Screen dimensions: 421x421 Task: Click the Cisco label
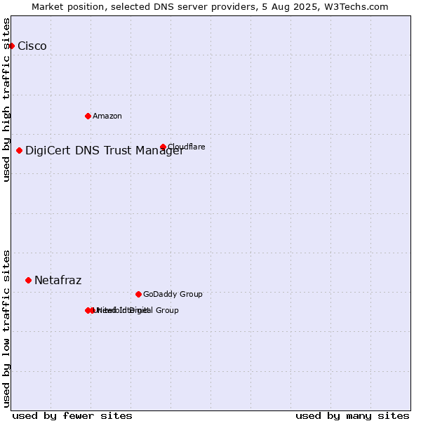[32, 46]
